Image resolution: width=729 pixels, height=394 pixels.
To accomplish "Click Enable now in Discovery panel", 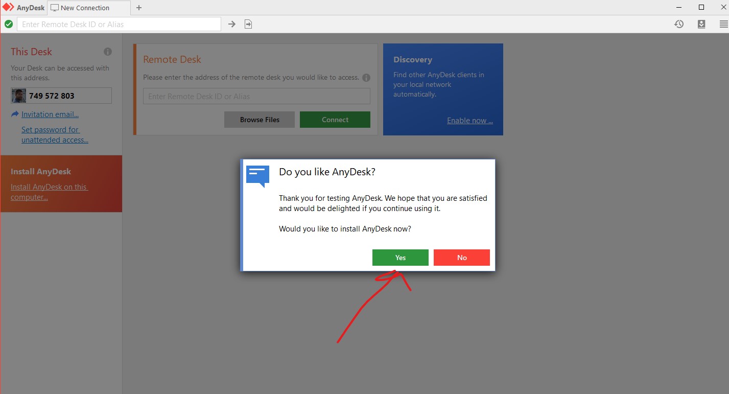I will click(469, 121).
